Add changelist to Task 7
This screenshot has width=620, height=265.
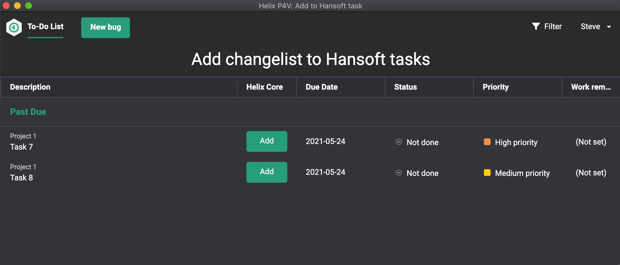267,141
